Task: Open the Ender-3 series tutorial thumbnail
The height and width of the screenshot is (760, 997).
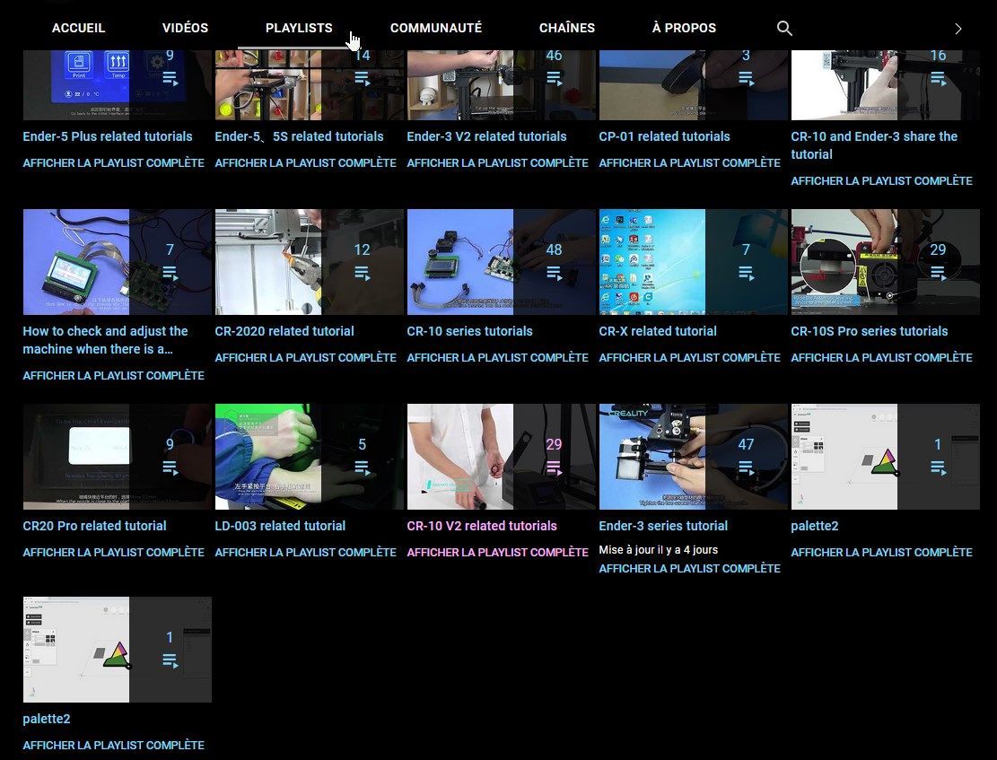Action: coord(693,457)
